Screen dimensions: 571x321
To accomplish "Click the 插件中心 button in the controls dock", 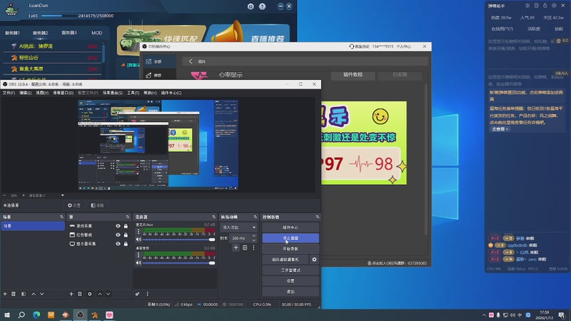I will coord(290,227).
